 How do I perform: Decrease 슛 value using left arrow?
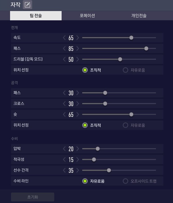(x=64, y=114)
